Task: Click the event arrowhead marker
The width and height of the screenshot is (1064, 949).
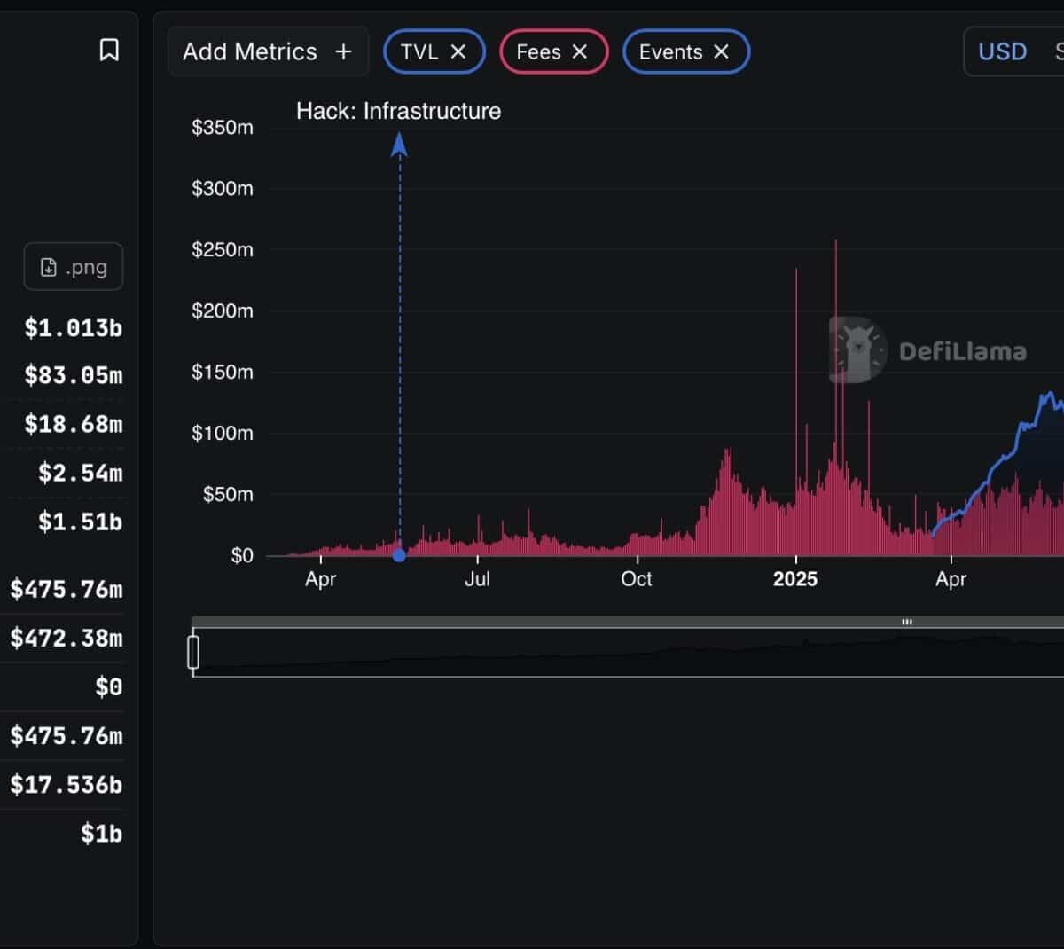Action: point(399,145)
